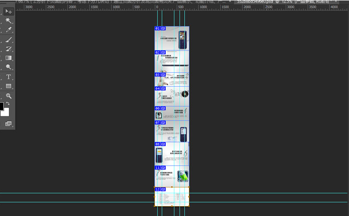Change the screen mode
Viewport: 349px width, 216px height.
[8, 123]
